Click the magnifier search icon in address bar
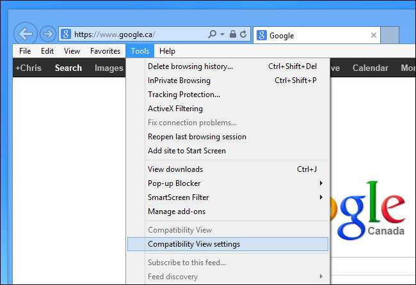 coord(212,34)
